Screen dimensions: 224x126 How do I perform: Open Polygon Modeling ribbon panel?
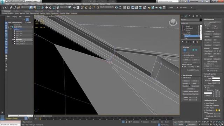pos(8,13)
